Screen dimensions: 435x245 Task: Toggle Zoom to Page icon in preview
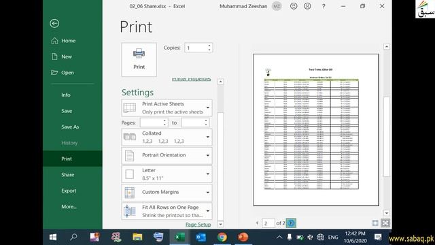[x=385, y=223]
